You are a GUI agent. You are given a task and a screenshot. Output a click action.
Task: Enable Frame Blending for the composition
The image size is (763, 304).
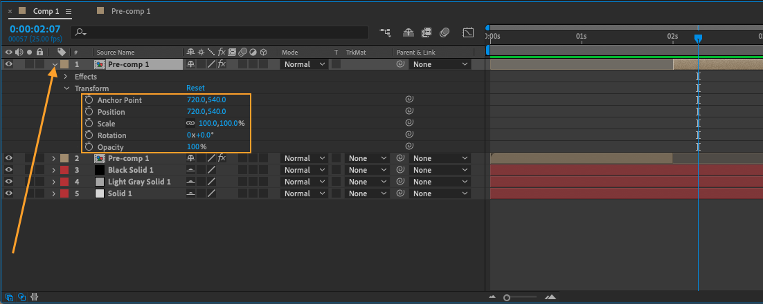coord(427,32)
